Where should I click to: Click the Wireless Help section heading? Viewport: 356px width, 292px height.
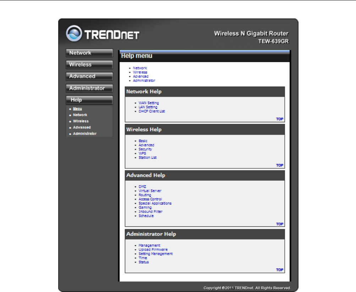point(144,129)
